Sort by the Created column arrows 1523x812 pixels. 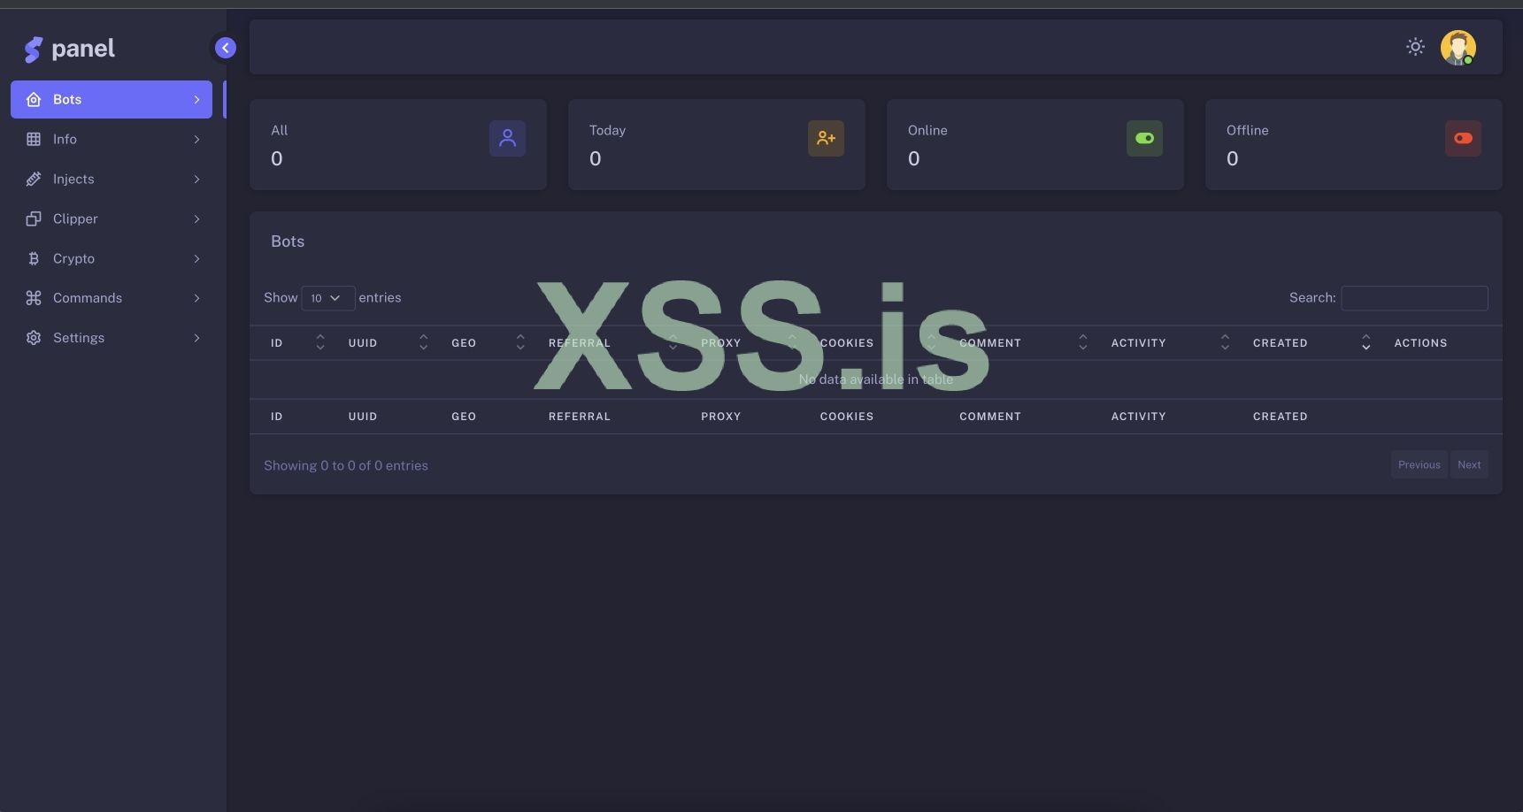pos(1366,342)
